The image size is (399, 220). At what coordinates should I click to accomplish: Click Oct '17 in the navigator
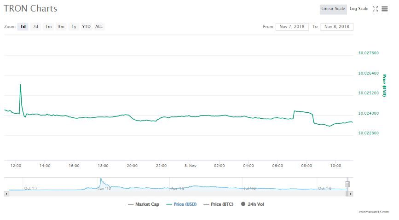coord(31,188)
